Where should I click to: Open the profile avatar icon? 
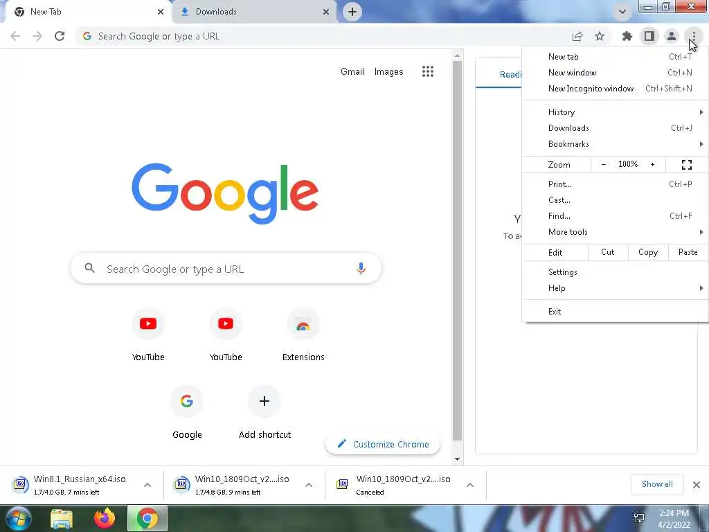tap(672, 36)
